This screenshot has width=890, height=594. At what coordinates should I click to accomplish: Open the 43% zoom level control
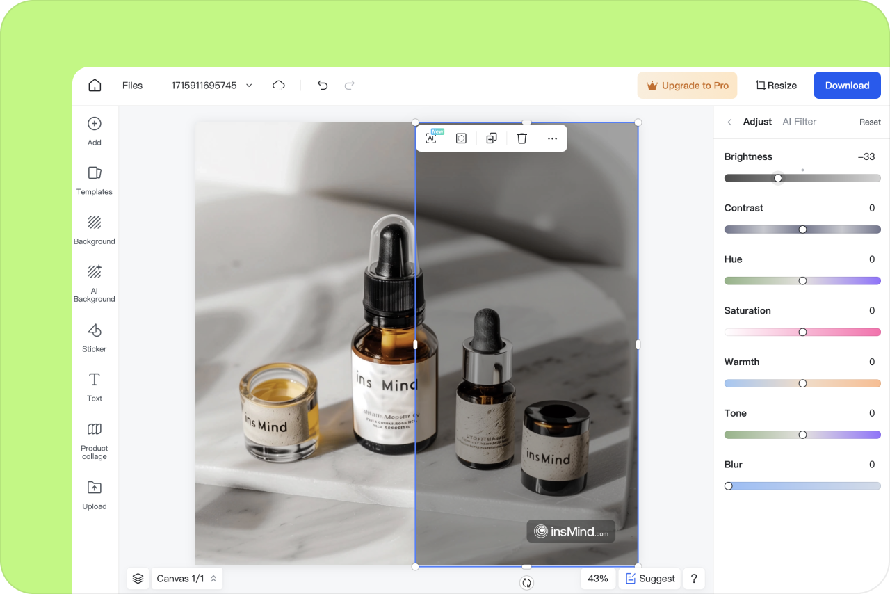(598, 579)
